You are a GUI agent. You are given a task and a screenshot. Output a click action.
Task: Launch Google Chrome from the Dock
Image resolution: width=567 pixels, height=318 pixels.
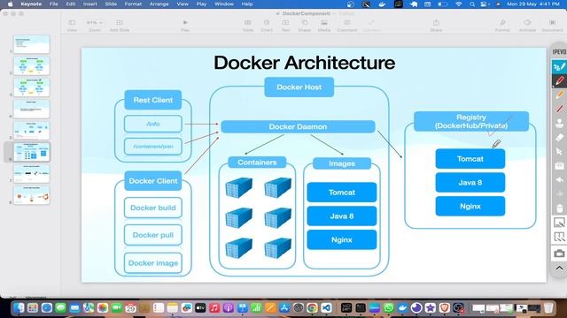point(312,307)
